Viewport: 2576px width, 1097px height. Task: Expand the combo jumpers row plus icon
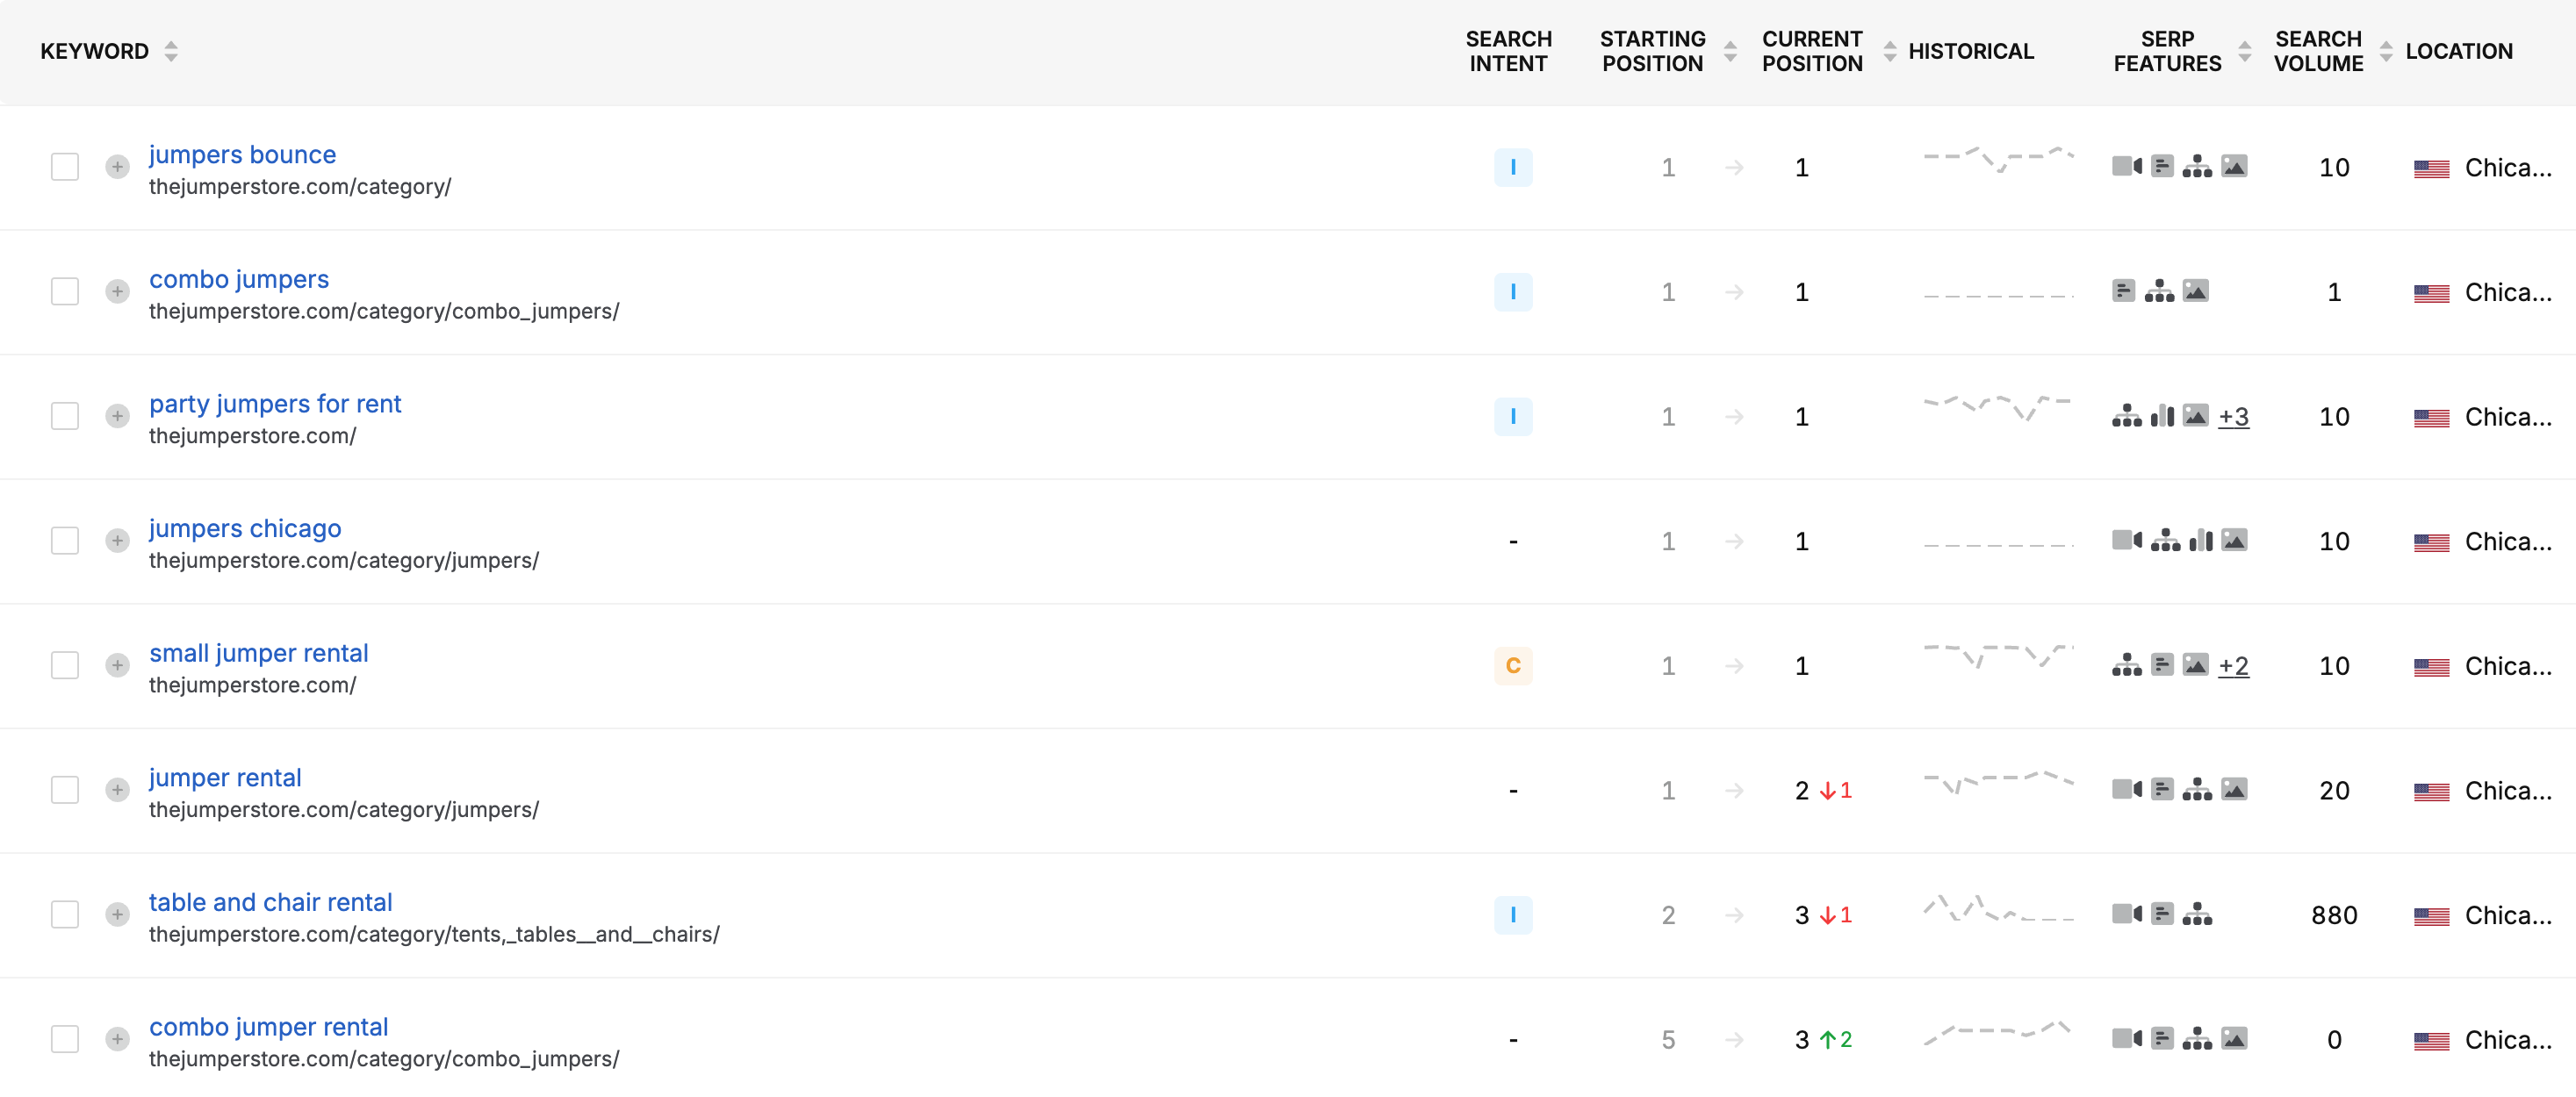click(118, 292)
